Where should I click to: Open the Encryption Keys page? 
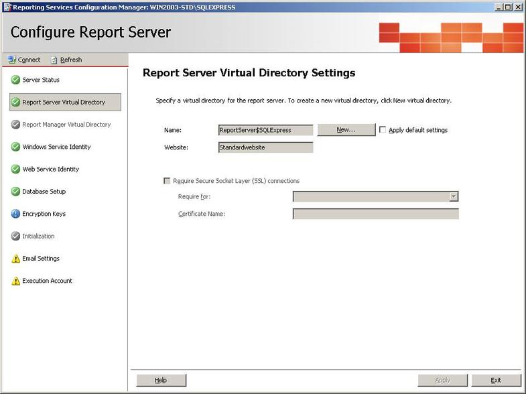click(x=44, y=214)
